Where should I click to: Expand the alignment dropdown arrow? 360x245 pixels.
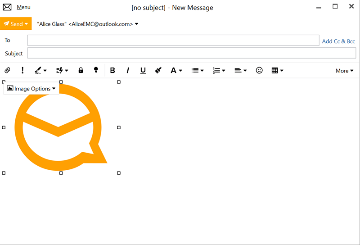[245, 71]
